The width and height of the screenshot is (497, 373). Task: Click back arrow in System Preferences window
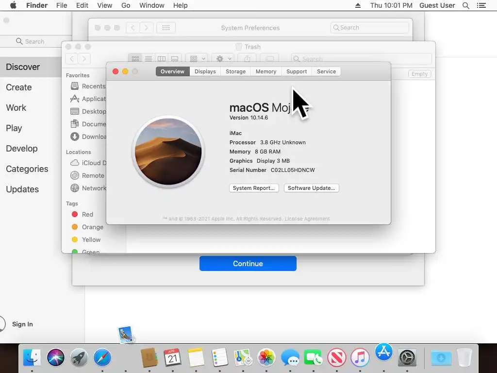click(133, 28)
